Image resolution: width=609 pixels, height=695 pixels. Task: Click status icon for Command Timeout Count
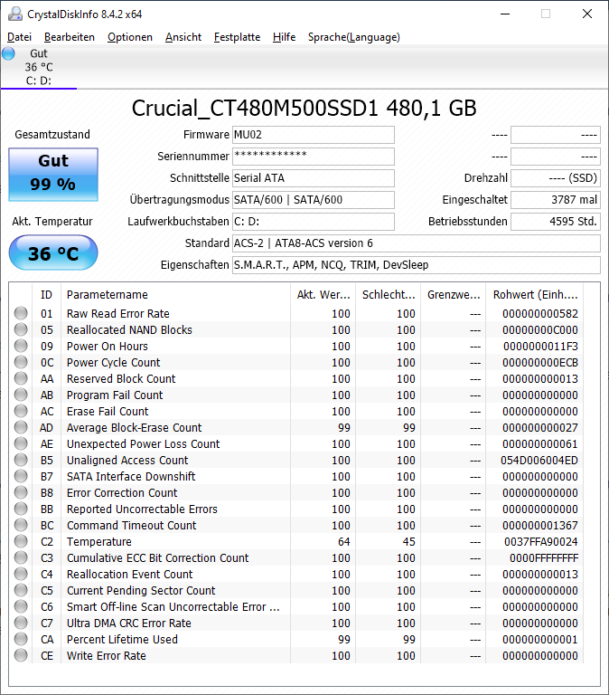[x=21, y=525]
